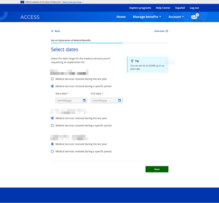Viewport: 219px width, 203px height.
Task: Expand the Manage benefits dropdown
Action: (x=147, y=17)
